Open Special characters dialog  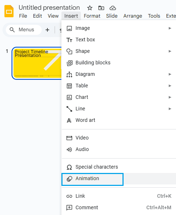pos(119,167)
